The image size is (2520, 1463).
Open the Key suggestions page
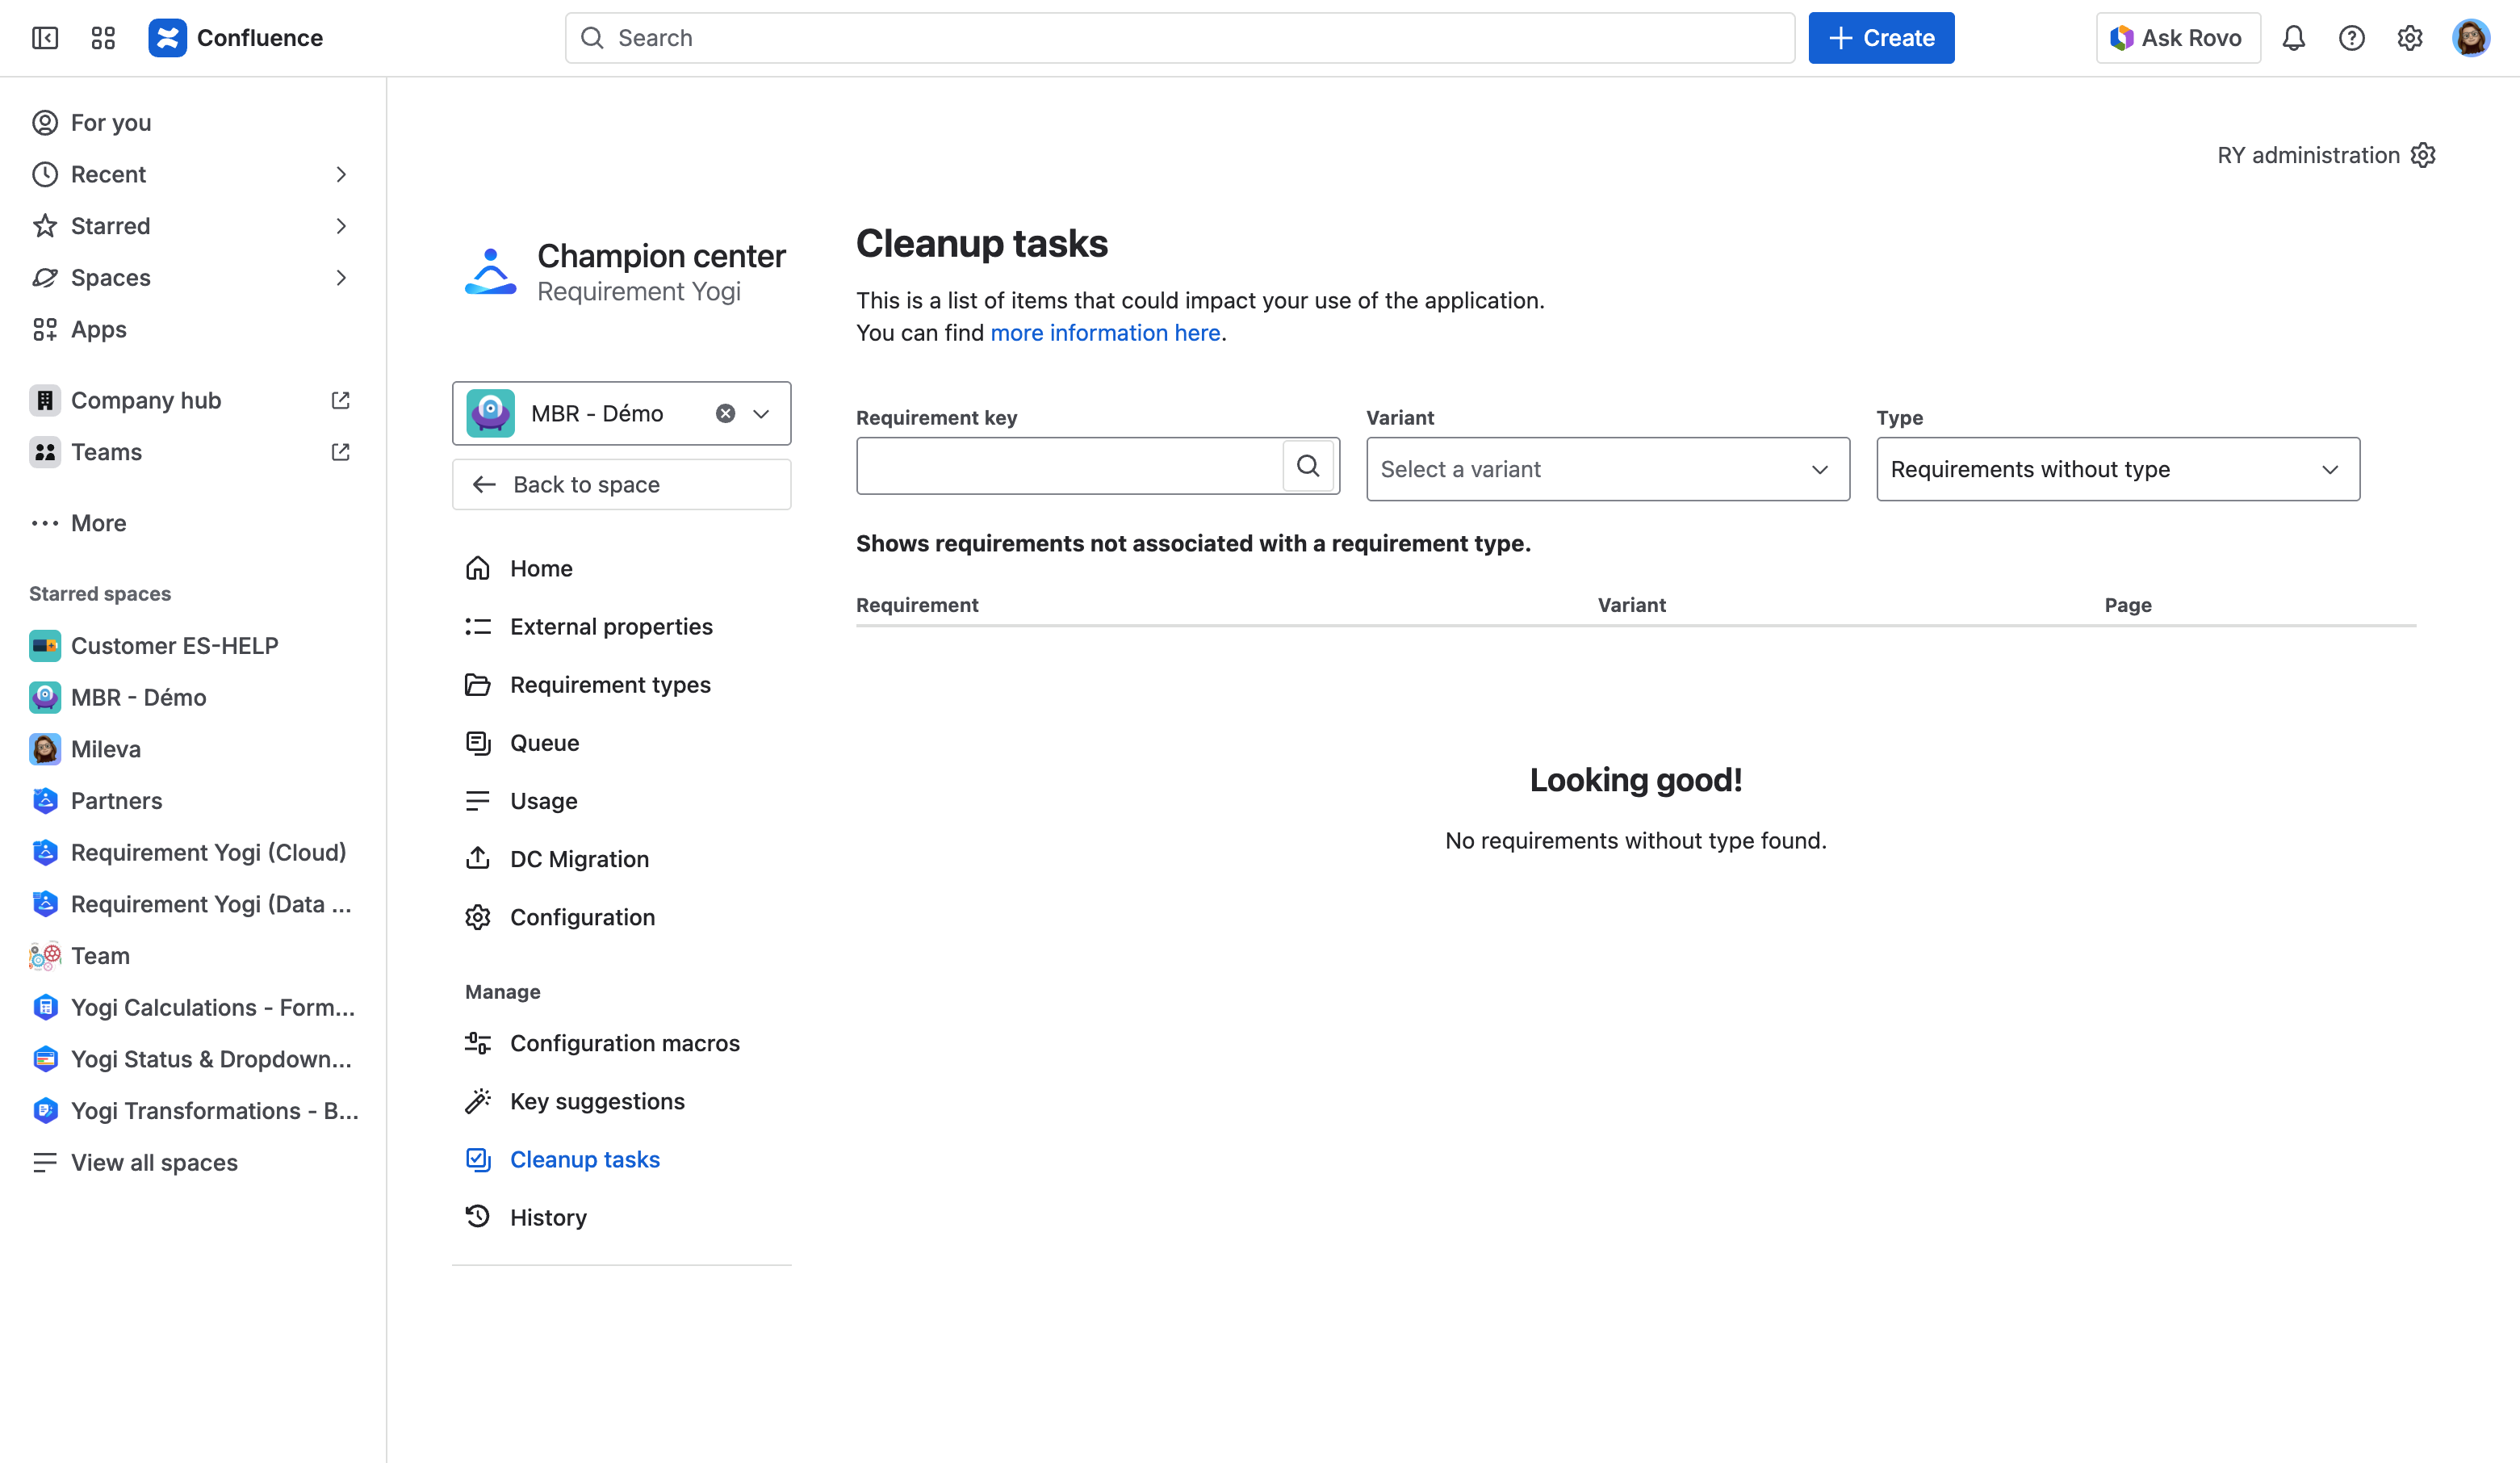pos(597,1101)
